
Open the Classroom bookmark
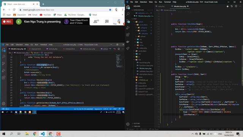point(19,15)
